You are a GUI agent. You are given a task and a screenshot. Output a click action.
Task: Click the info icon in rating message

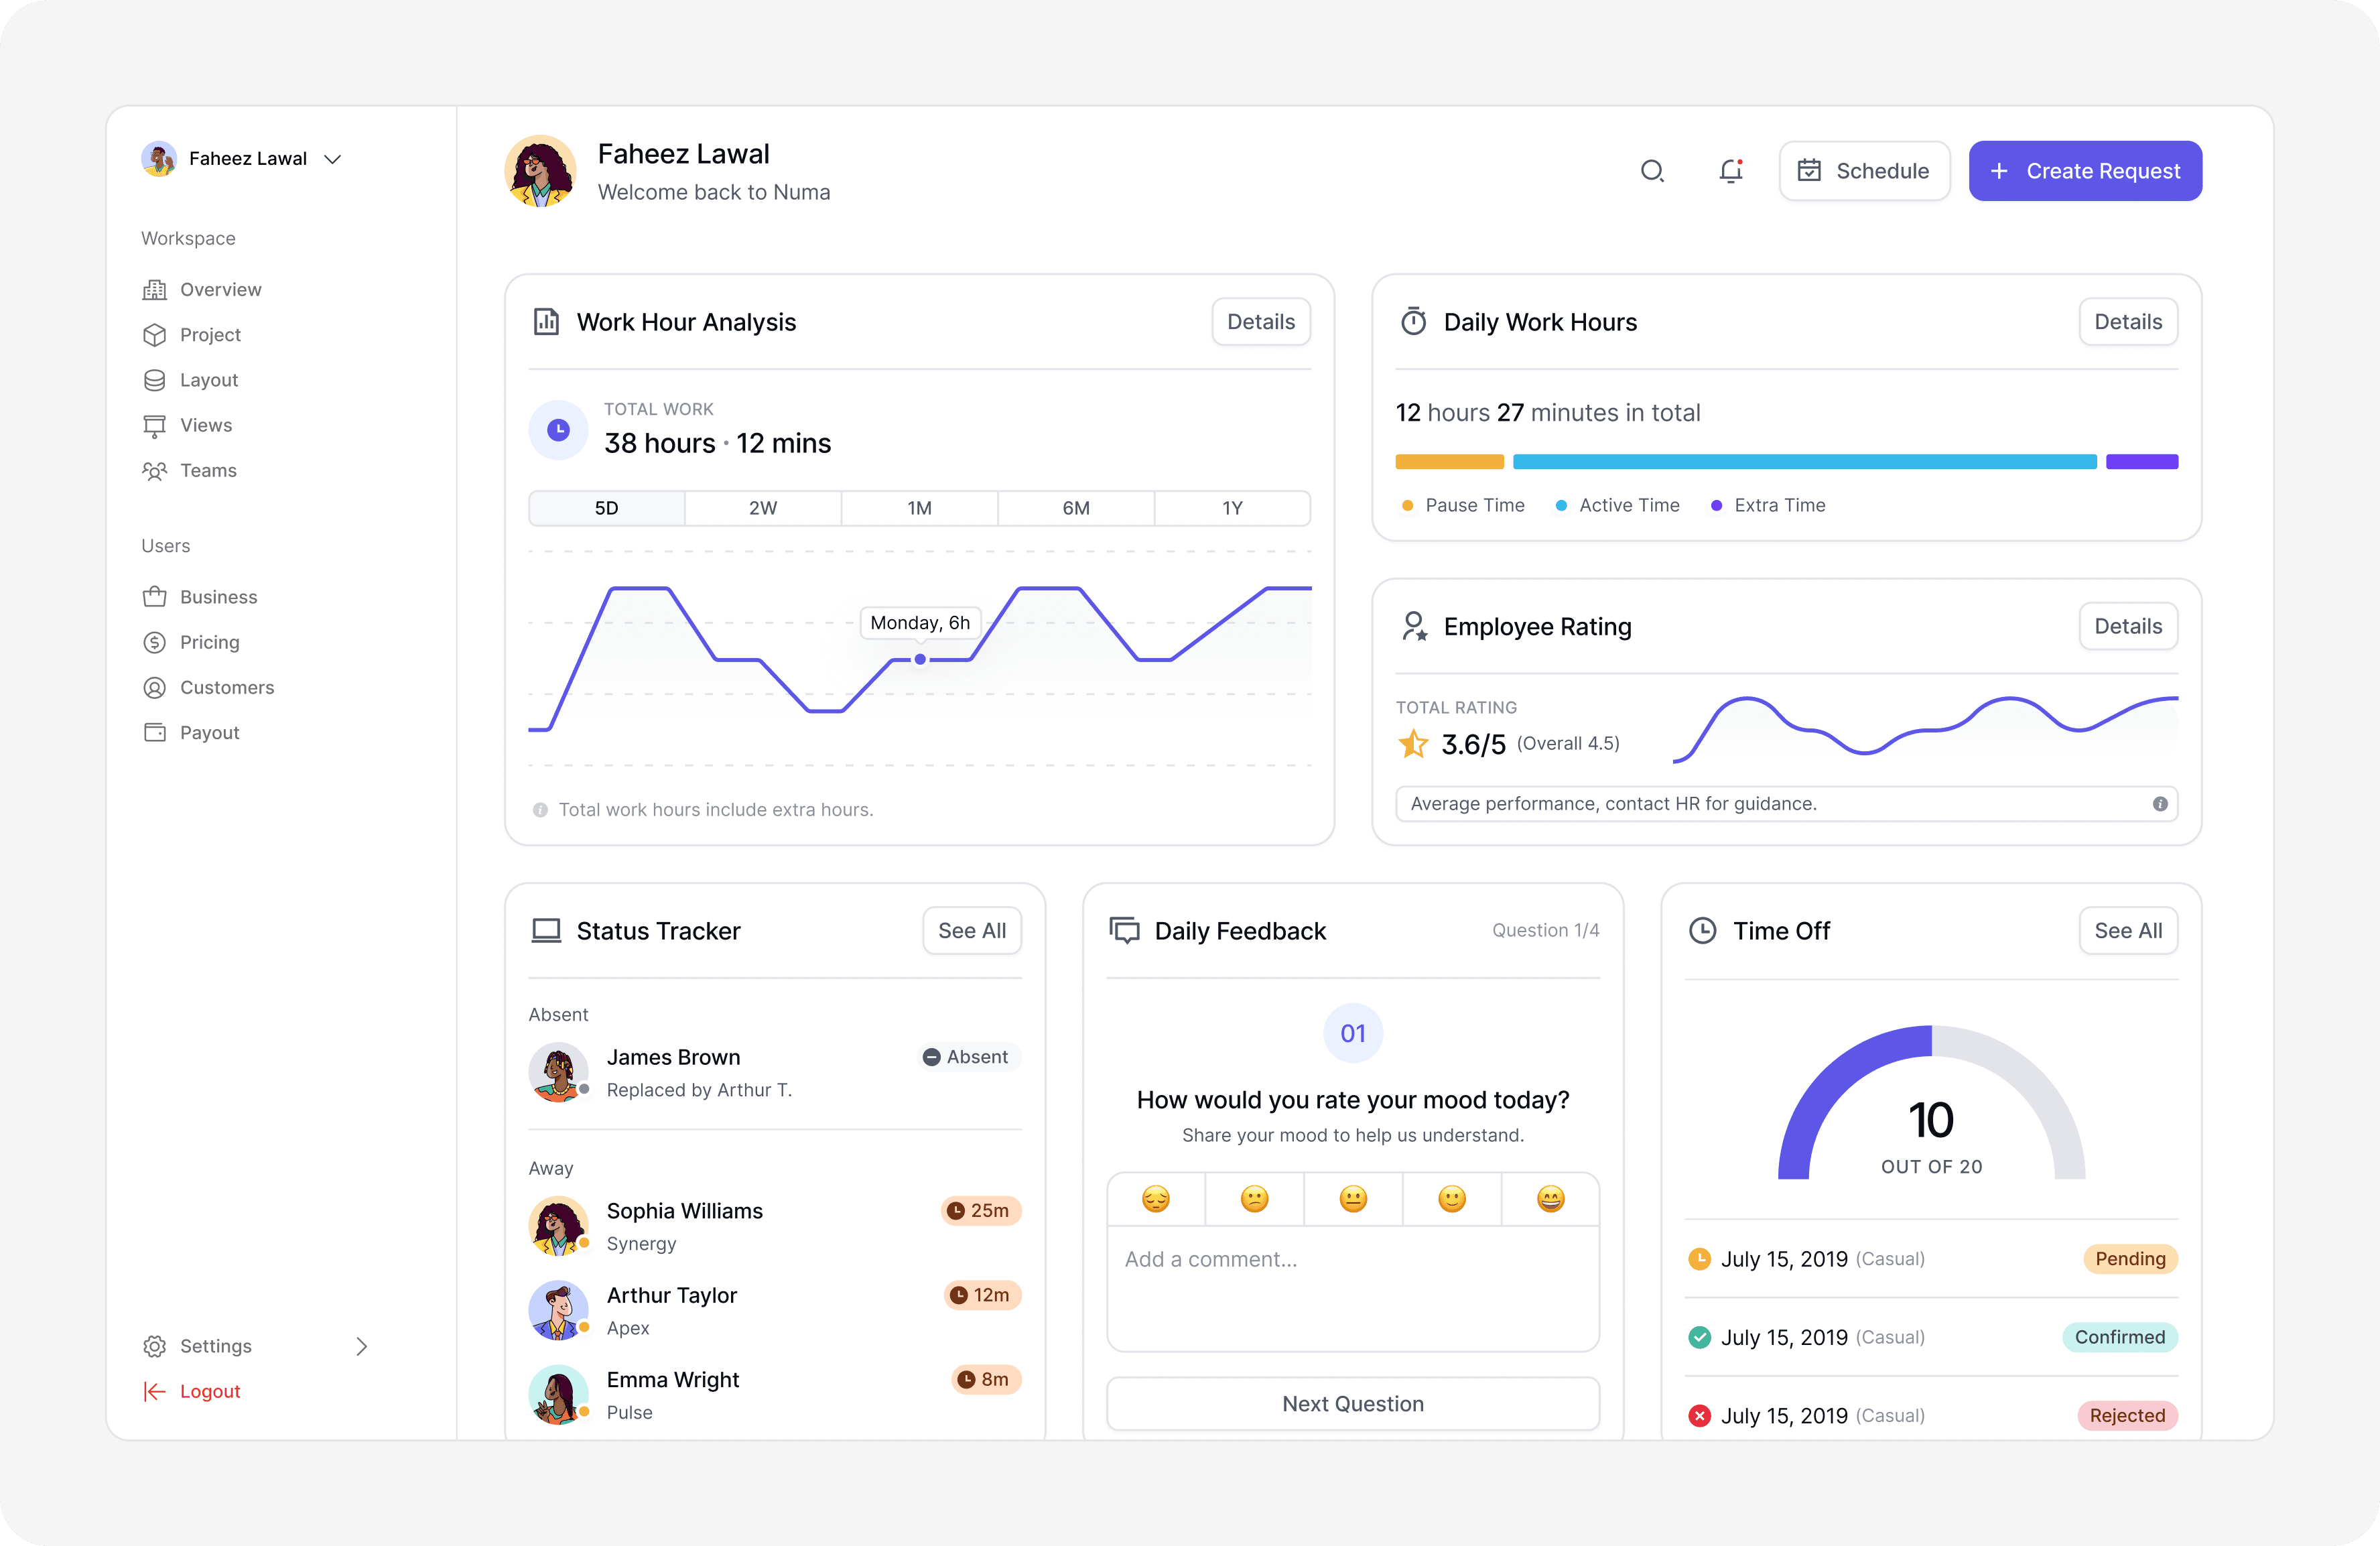(x=2160, y=804)
